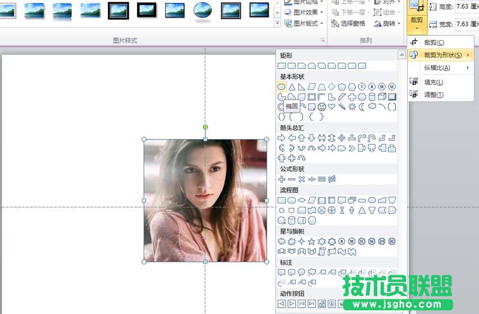Screen dimensions: 479x314
Task: Choose the heart shape for cropping
Action: coord(331,107)
